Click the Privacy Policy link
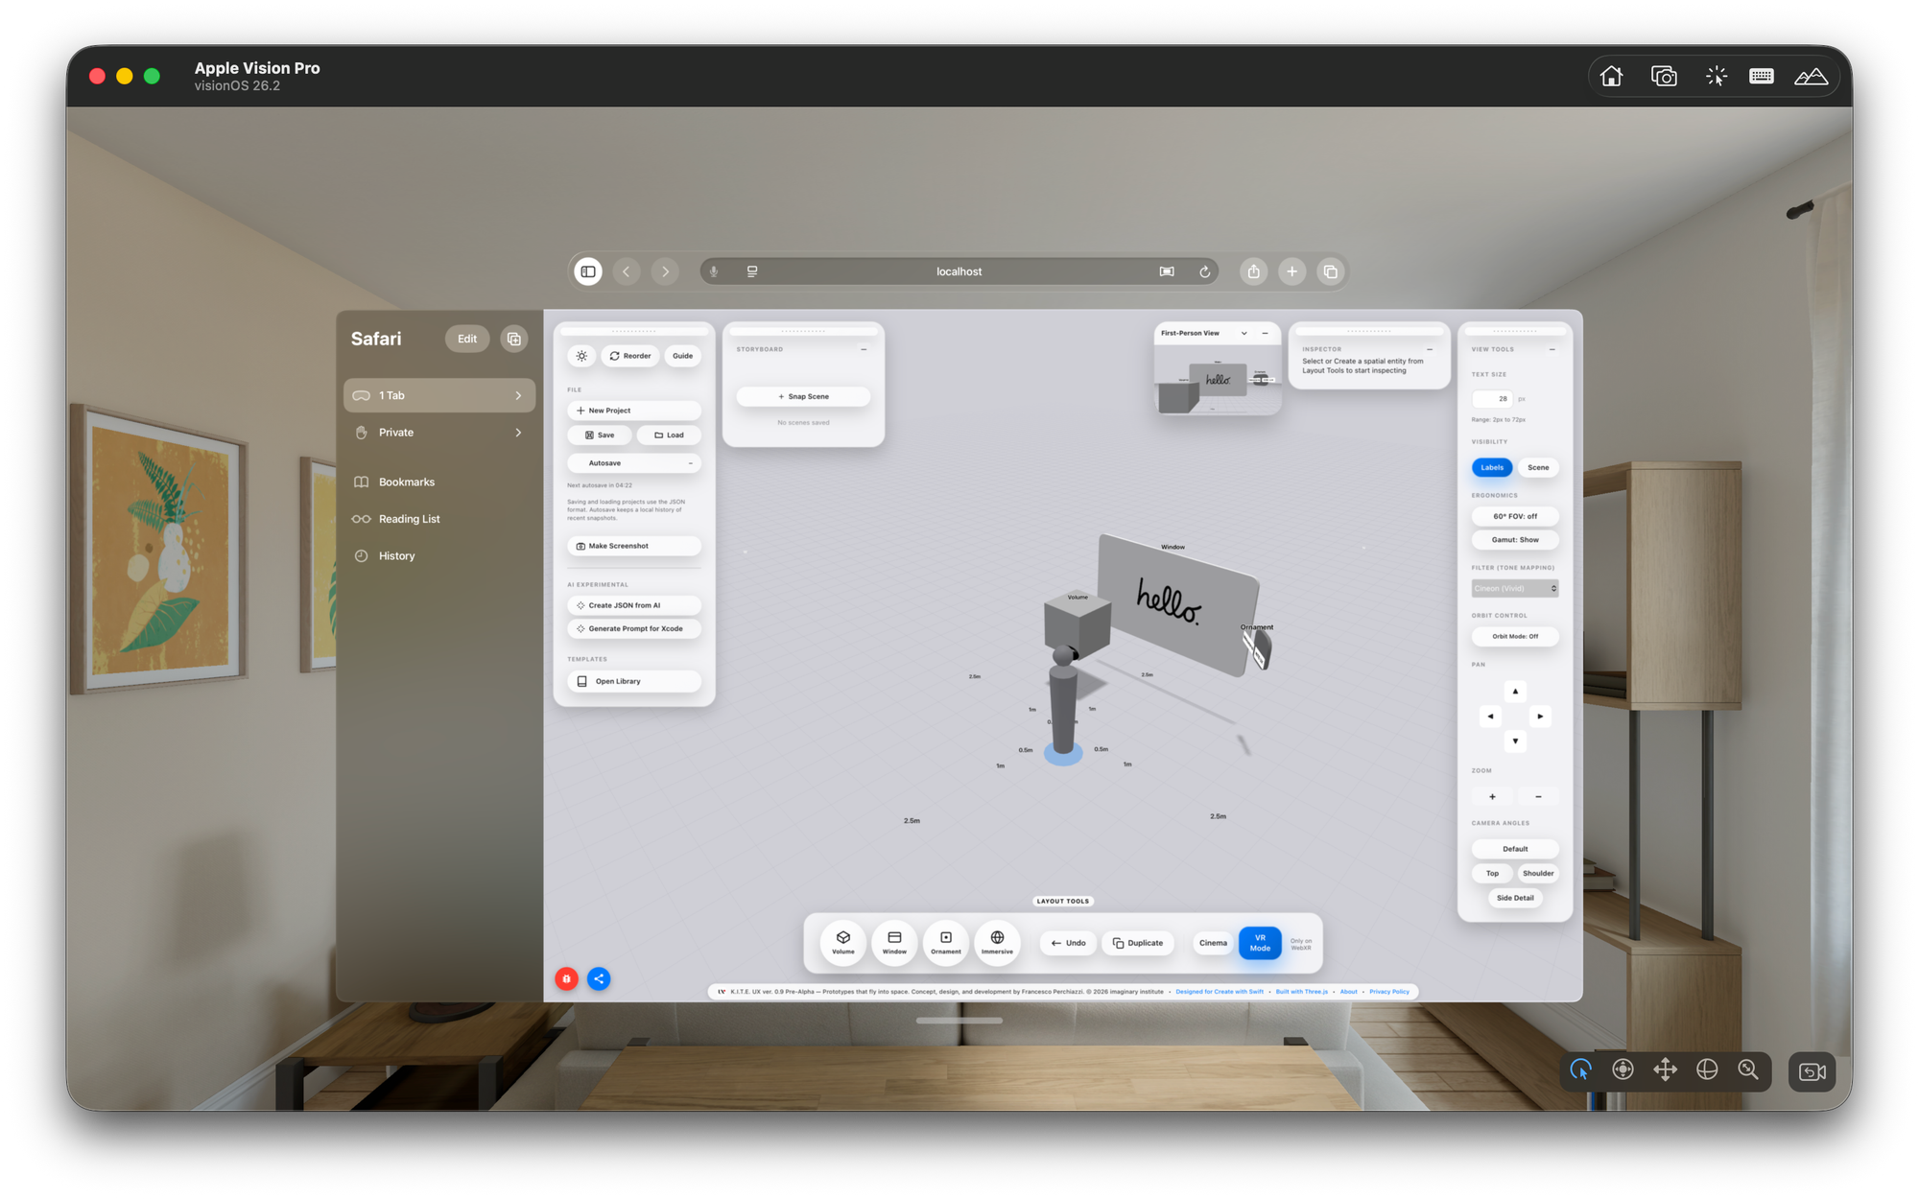The width and height of the screenshot is (1919, 1199). pos(1388,992)
